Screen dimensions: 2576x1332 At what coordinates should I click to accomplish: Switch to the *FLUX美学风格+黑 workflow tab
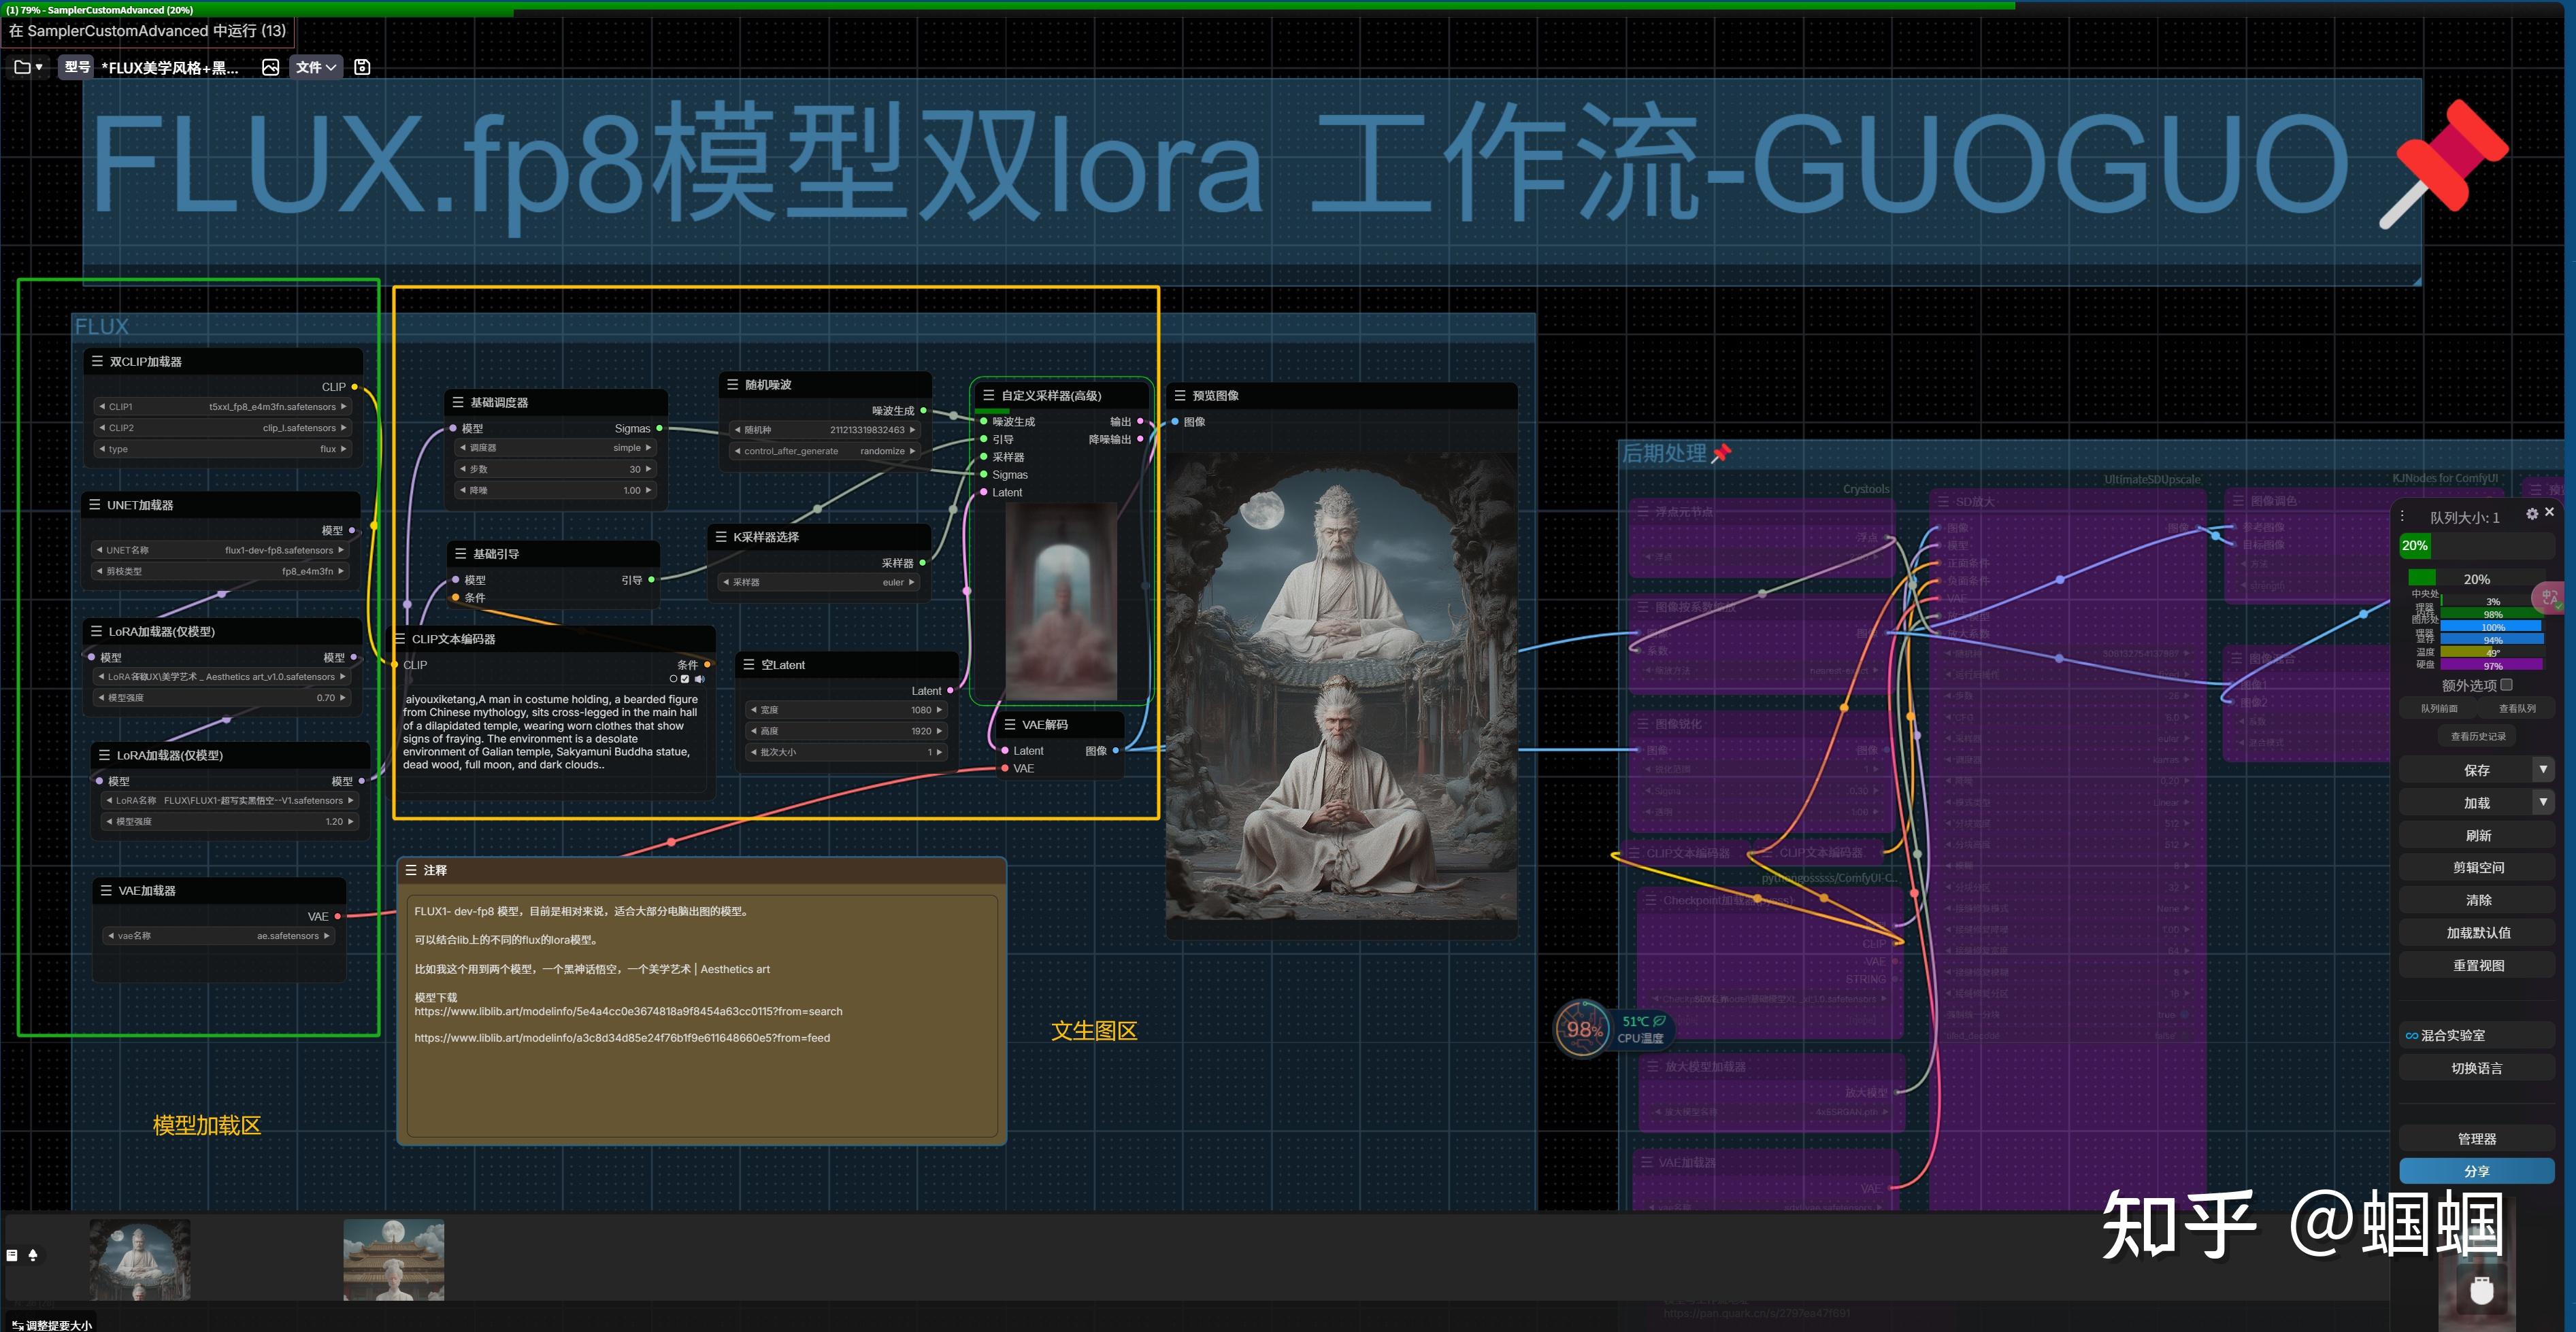coord(170,67)
